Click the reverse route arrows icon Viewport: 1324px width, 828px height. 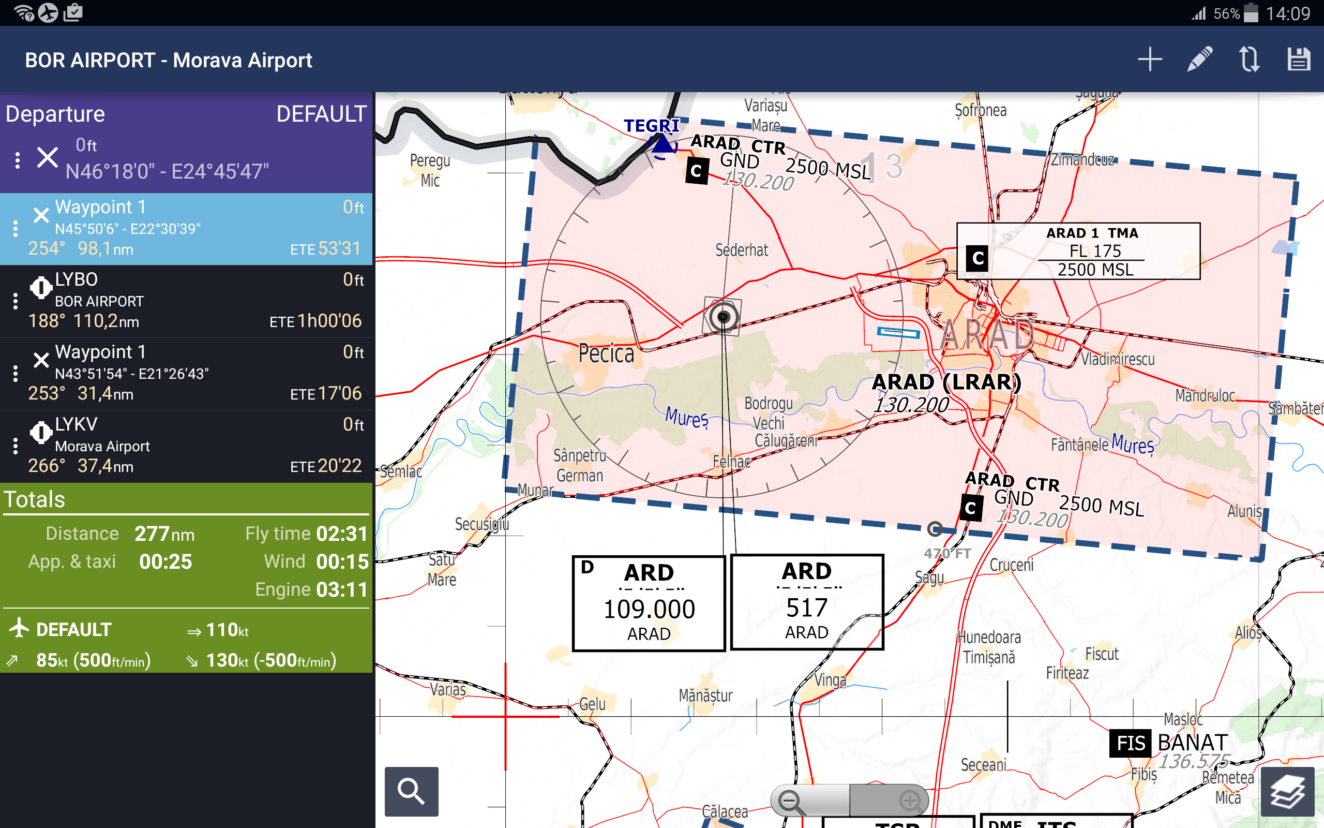[x=1249, y=59]
